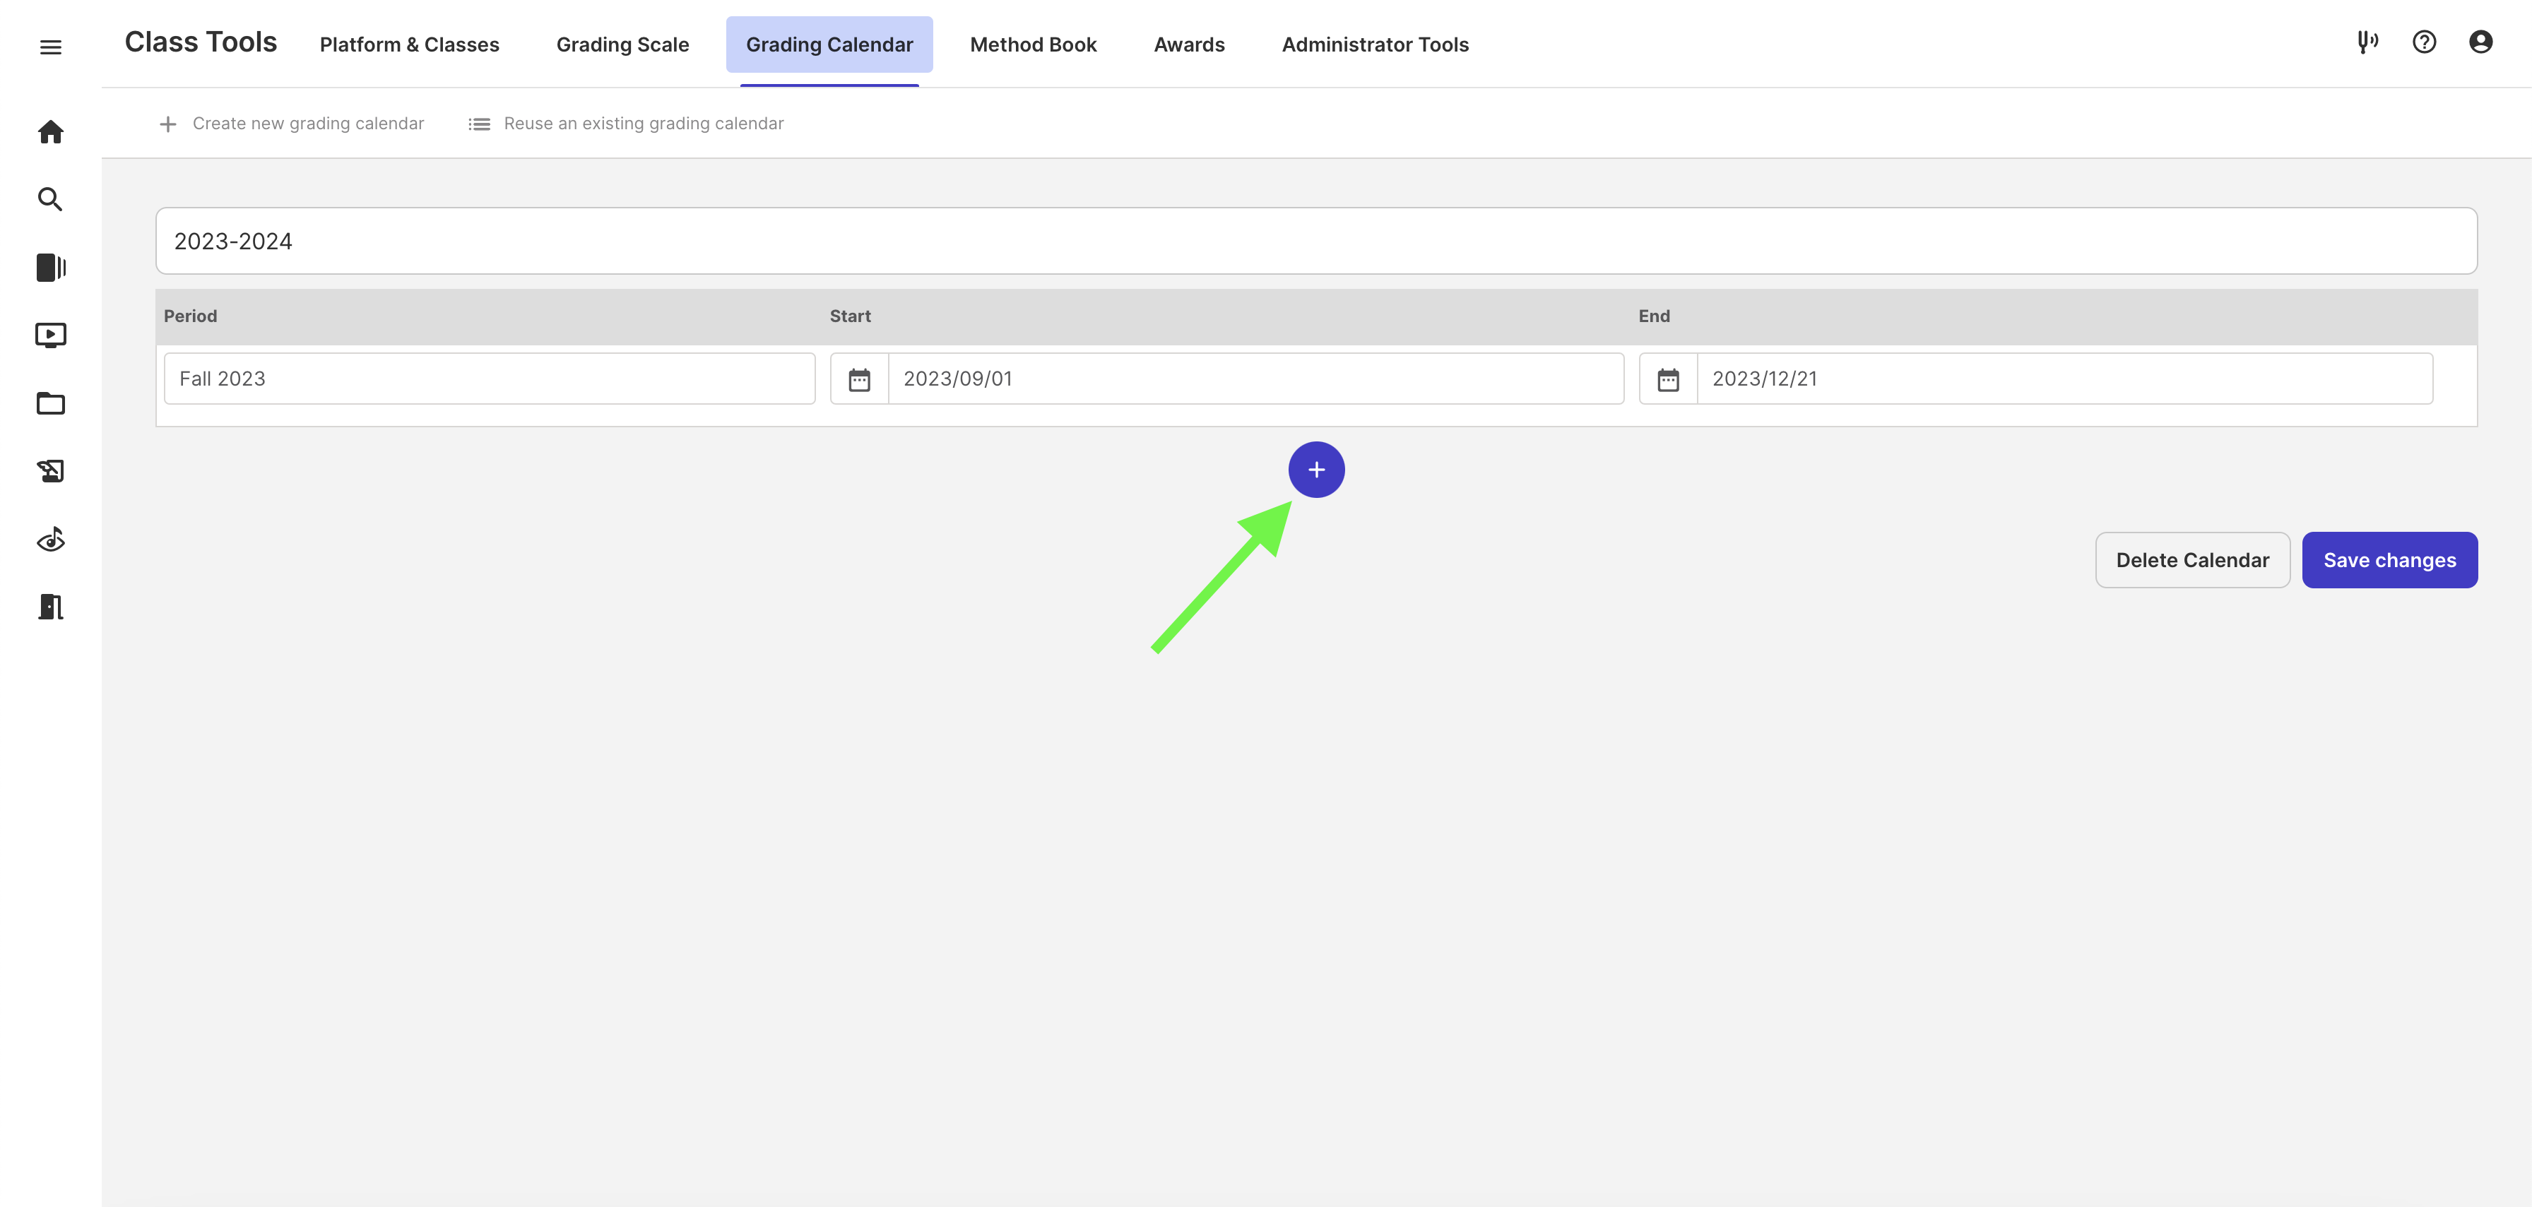Screen dimensions: 2532x1207
Task: Select Reuse an existing grading calendar
Action: coord(626,124)
